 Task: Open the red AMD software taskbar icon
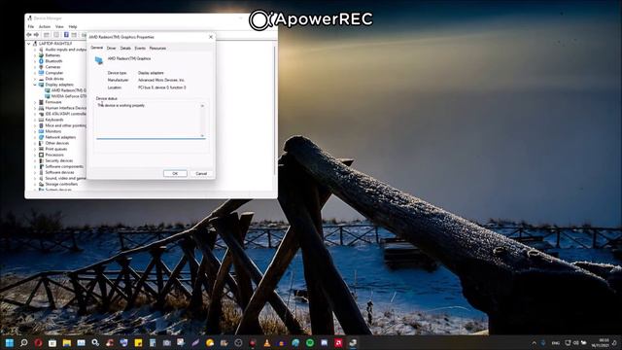338,342
